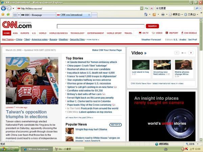Click the red K tray icon
Screen dimensions: 203x152
point(186,149)
